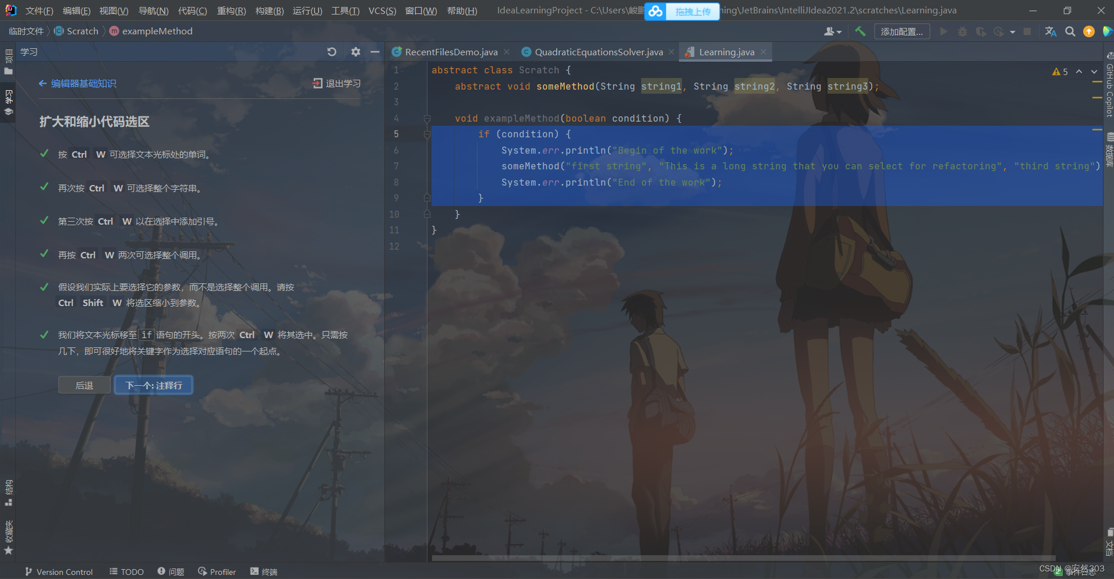1114x579 pixels.
Task: Click the restart lesson icon in Learn panel
Action: (x=332, y=52)
